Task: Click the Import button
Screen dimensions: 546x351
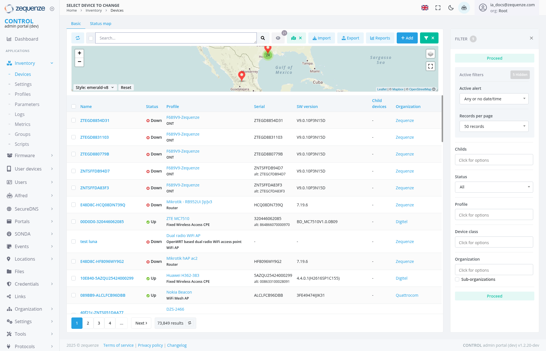Action: (322, 38)
